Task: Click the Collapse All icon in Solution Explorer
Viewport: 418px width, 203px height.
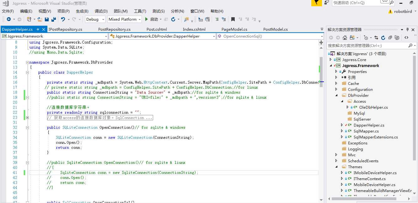Action: 390,38
